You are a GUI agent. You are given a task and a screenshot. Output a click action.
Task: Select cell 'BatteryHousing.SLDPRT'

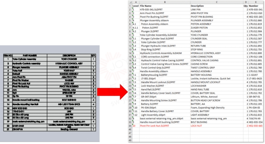pyautogui.click(x=165, y=75)
